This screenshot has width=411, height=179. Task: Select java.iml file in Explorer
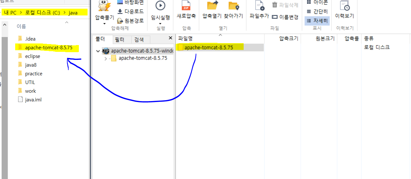point(29,99)
